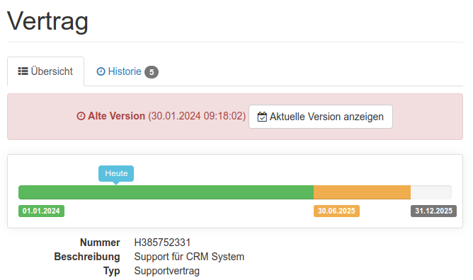This screenshot has width=473, height=280.
Task: Click the orange segment of contract progress bar
Action: click(x=362, y=192)
